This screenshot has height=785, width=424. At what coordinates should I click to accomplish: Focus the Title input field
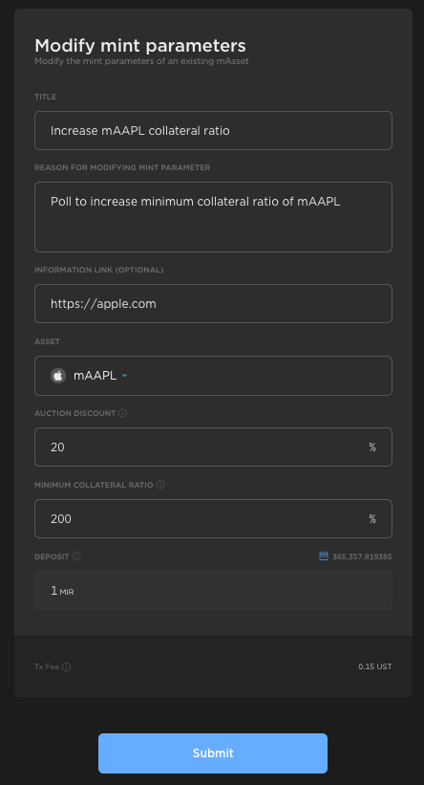(x=213, y=131)
